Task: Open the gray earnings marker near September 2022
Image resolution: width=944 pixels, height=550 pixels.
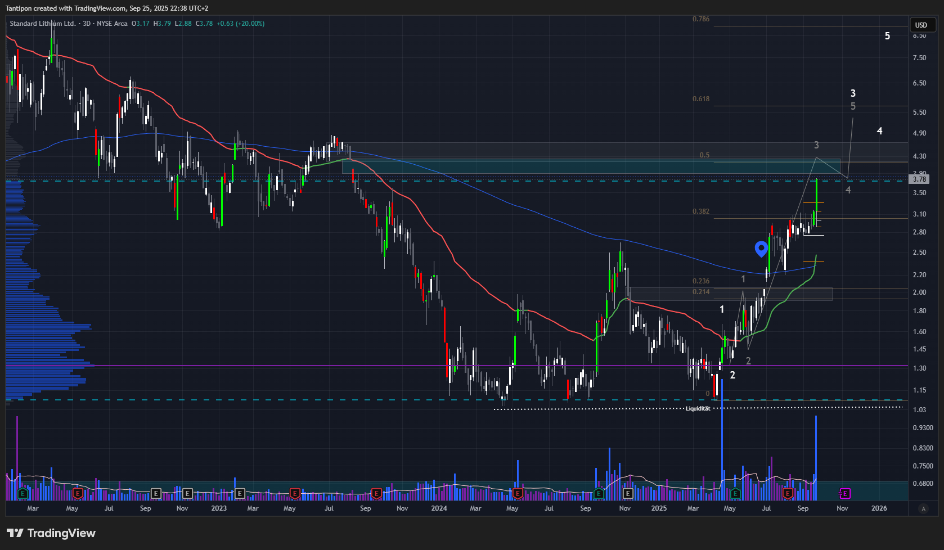Action: coord(156,494)
